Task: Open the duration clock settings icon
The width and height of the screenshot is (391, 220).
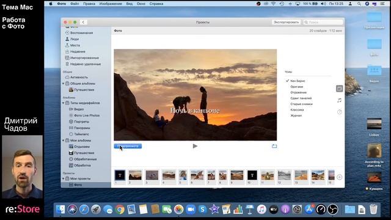Action: tap(340, 112)
